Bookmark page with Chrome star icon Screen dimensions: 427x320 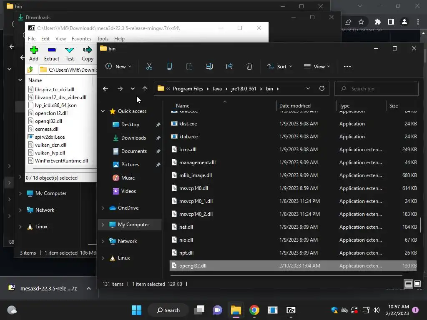[x=361, y=22]
